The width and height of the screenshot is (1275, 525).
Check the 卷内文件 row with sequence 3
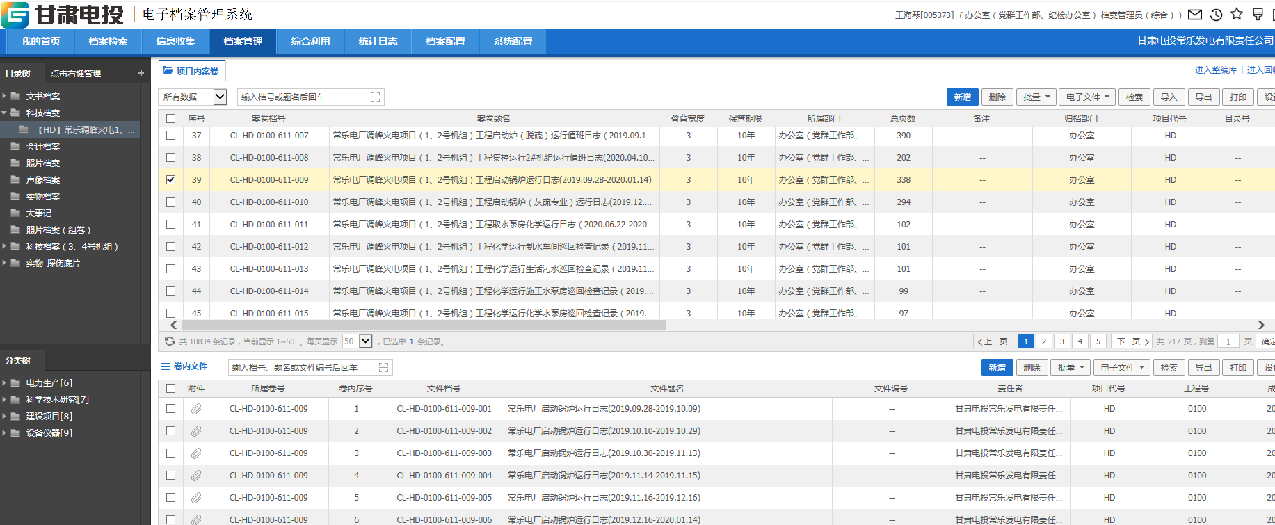pyautogui.click(x=171, y=453)
